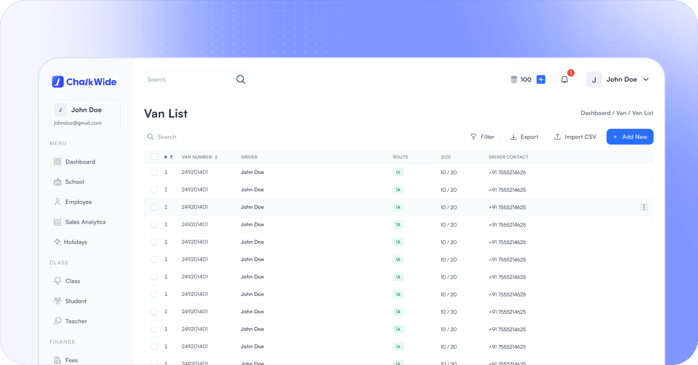Click the notification bell icon

(x=564, y=80)
